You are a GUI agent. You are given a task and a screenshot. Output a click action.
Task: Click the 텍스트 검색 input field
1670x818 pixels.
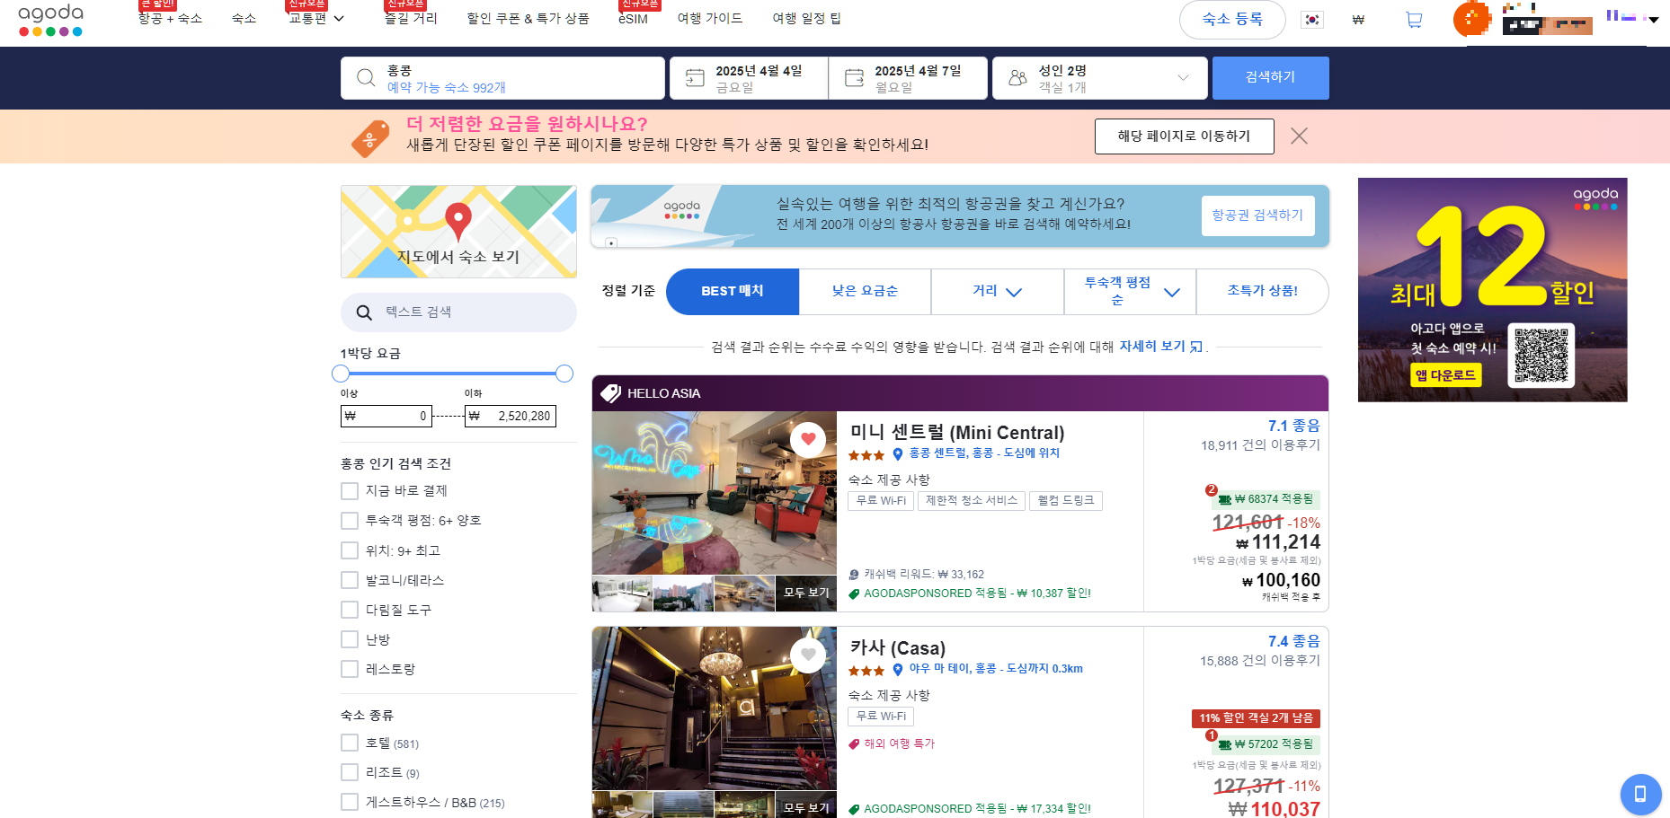[x=458, y=312]
